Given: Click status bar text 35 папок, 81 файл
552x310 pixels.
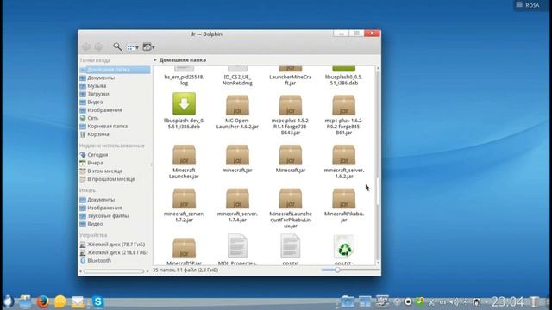Looking at the screenshot, I should (185, 270).
